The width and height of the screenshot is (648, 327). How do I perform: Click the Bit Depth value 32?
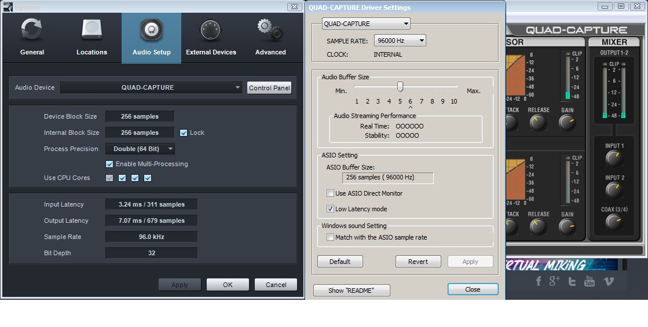pyautogui.click(x=151, y=253)
